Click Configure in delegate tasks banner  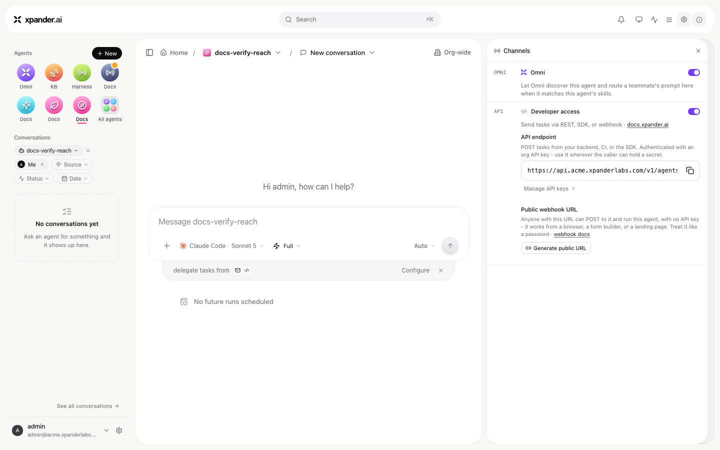[x=415, y=270]
